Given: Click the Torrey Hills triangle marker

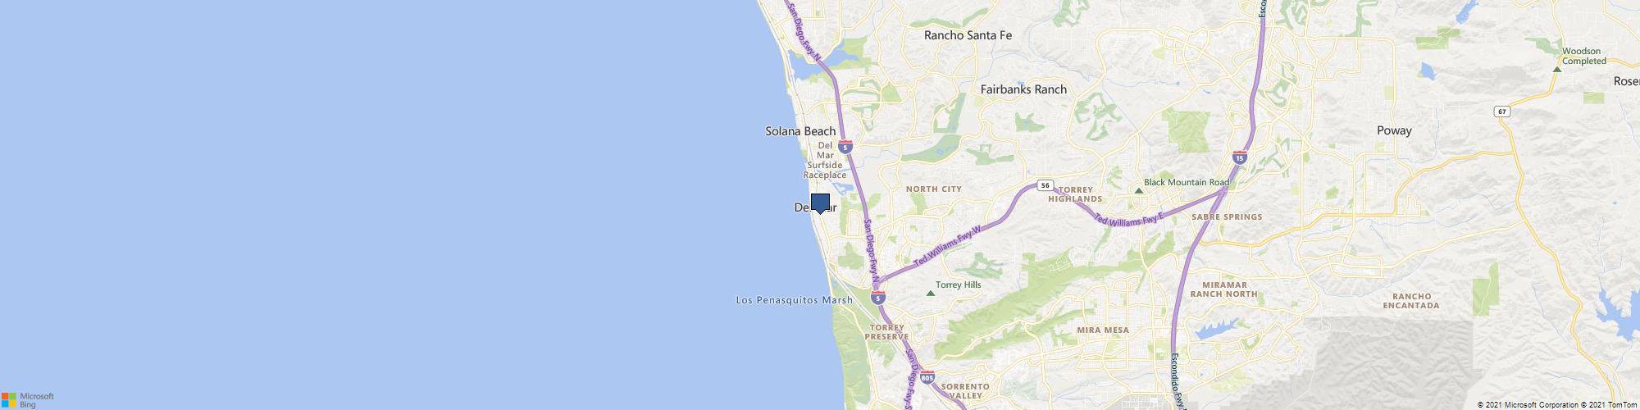Looking at the screenshot, I should click(x=930, y=293).
